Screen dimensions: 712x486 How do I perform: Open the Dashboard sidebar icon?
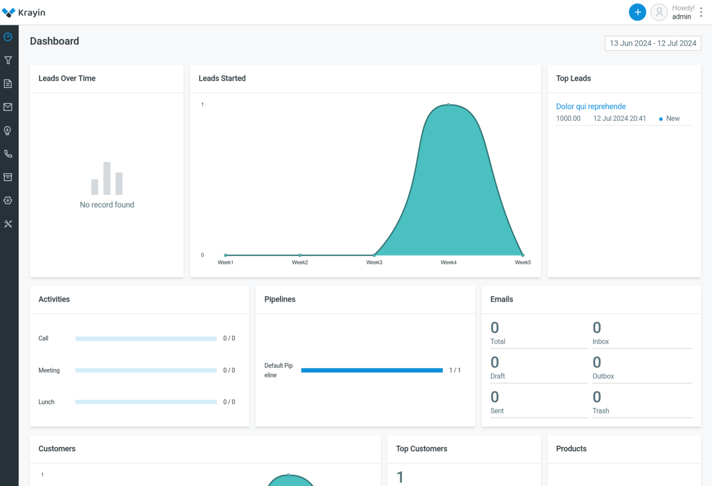pos(8,37)
